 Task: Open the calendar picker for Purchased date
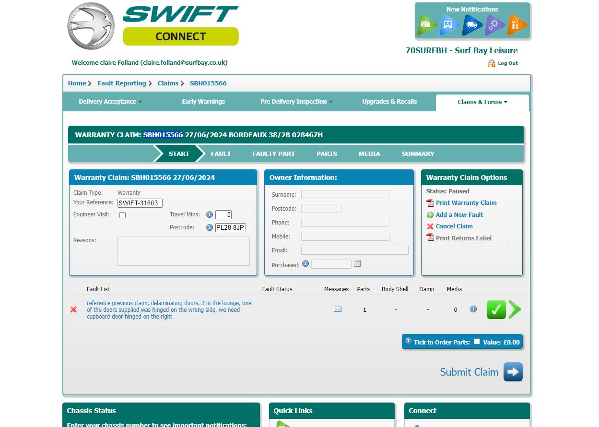(357, 263)
